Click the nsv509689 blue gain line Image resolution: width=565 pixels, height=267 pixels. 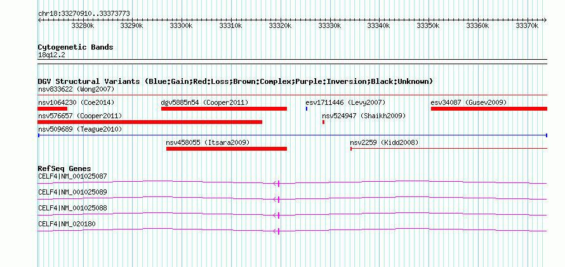(x=293, y=135)
